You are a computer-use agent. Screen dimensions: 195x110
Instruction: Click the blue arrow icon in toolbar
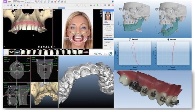[21, 5]
